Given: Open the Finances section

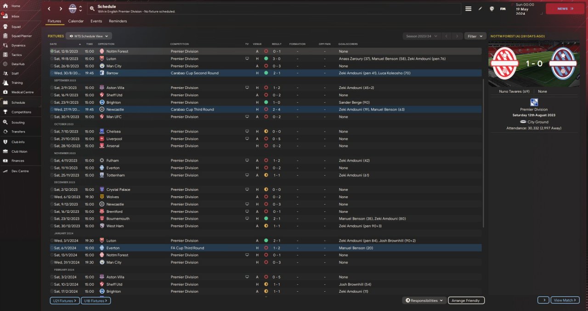Looking at the screenshot, I should (x=18, y=161).
